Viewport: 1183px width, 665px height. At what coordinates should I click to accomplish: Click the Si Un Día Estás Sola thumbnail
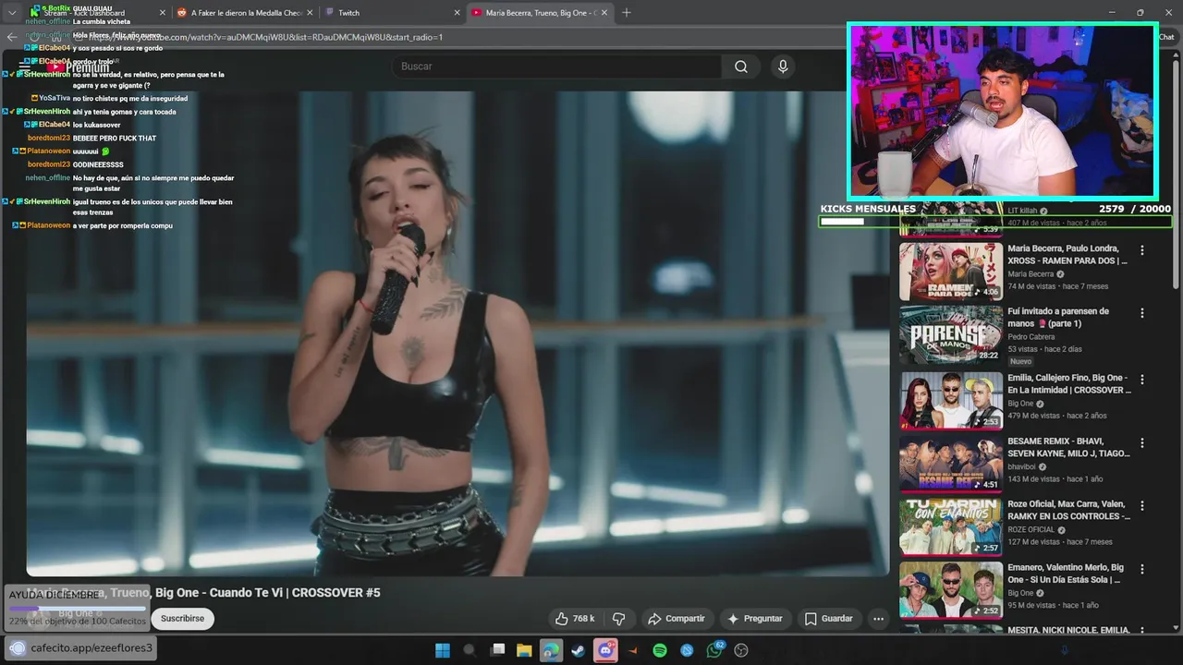951,590
